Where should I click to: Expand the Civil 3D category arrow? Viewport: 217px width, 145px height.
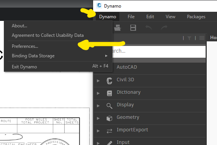(x=98, y=80)
